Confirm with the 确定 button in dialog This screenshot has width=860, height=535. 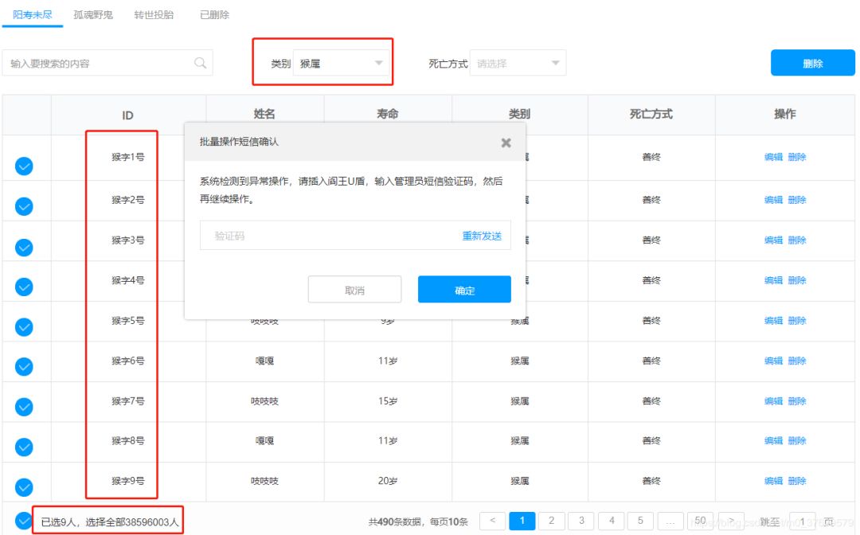(464, 289)
